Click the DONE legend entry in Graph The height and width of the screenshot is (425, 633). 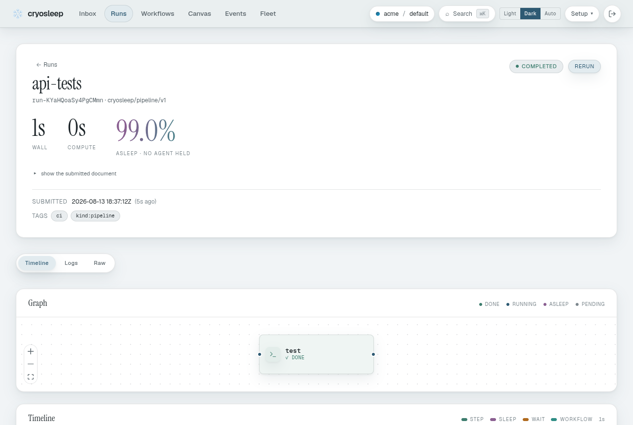[489, 304]
